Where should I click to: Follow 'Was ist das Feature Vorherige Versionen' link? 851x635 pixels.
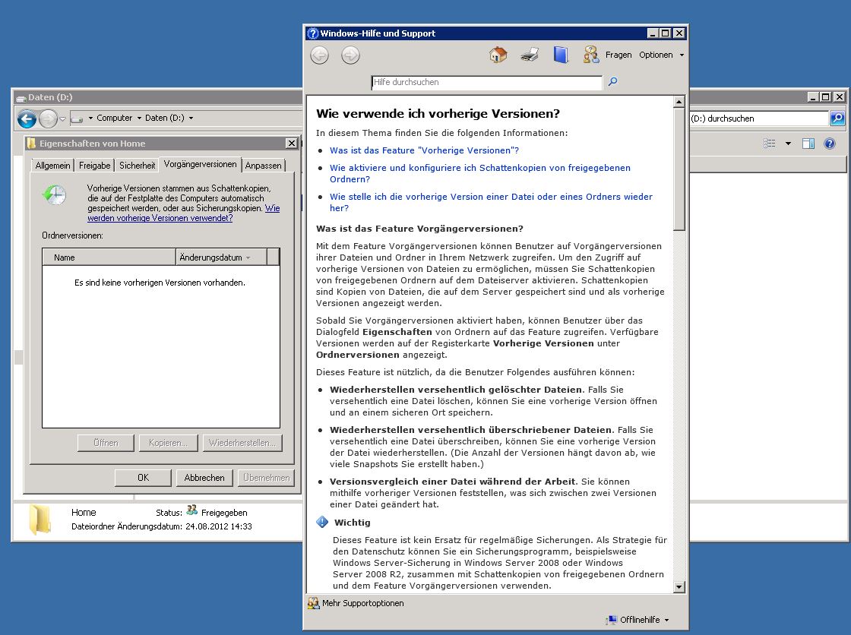[425, 150]
